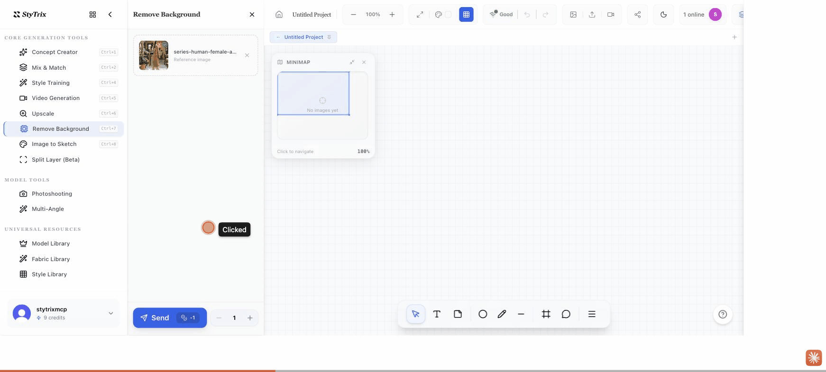Select the sticky note tool
This screenshot has height=372, width=826.
(458, 314)
